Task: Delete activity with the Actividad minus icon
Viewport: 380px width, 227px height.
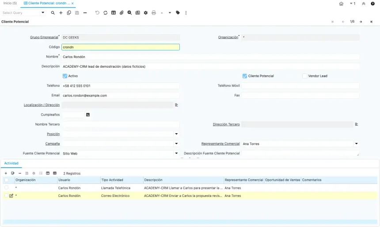Action: coord(20,173)
